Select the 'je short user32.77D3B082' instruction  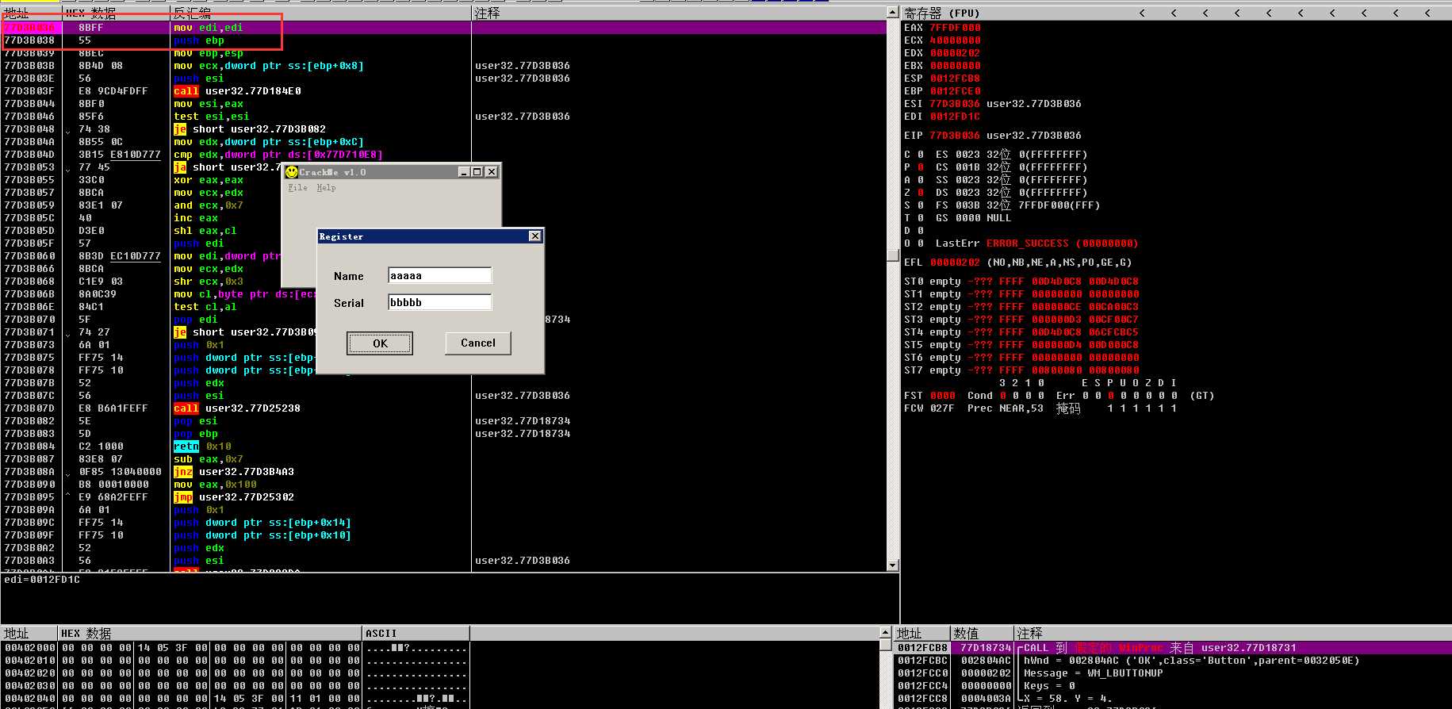(250, 129)
